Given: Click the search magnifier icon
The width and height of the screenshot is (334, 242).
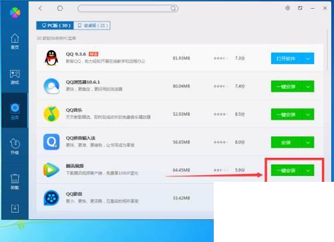Looking at the screenshot, I should pyautogui.click(x=173, y=9).
